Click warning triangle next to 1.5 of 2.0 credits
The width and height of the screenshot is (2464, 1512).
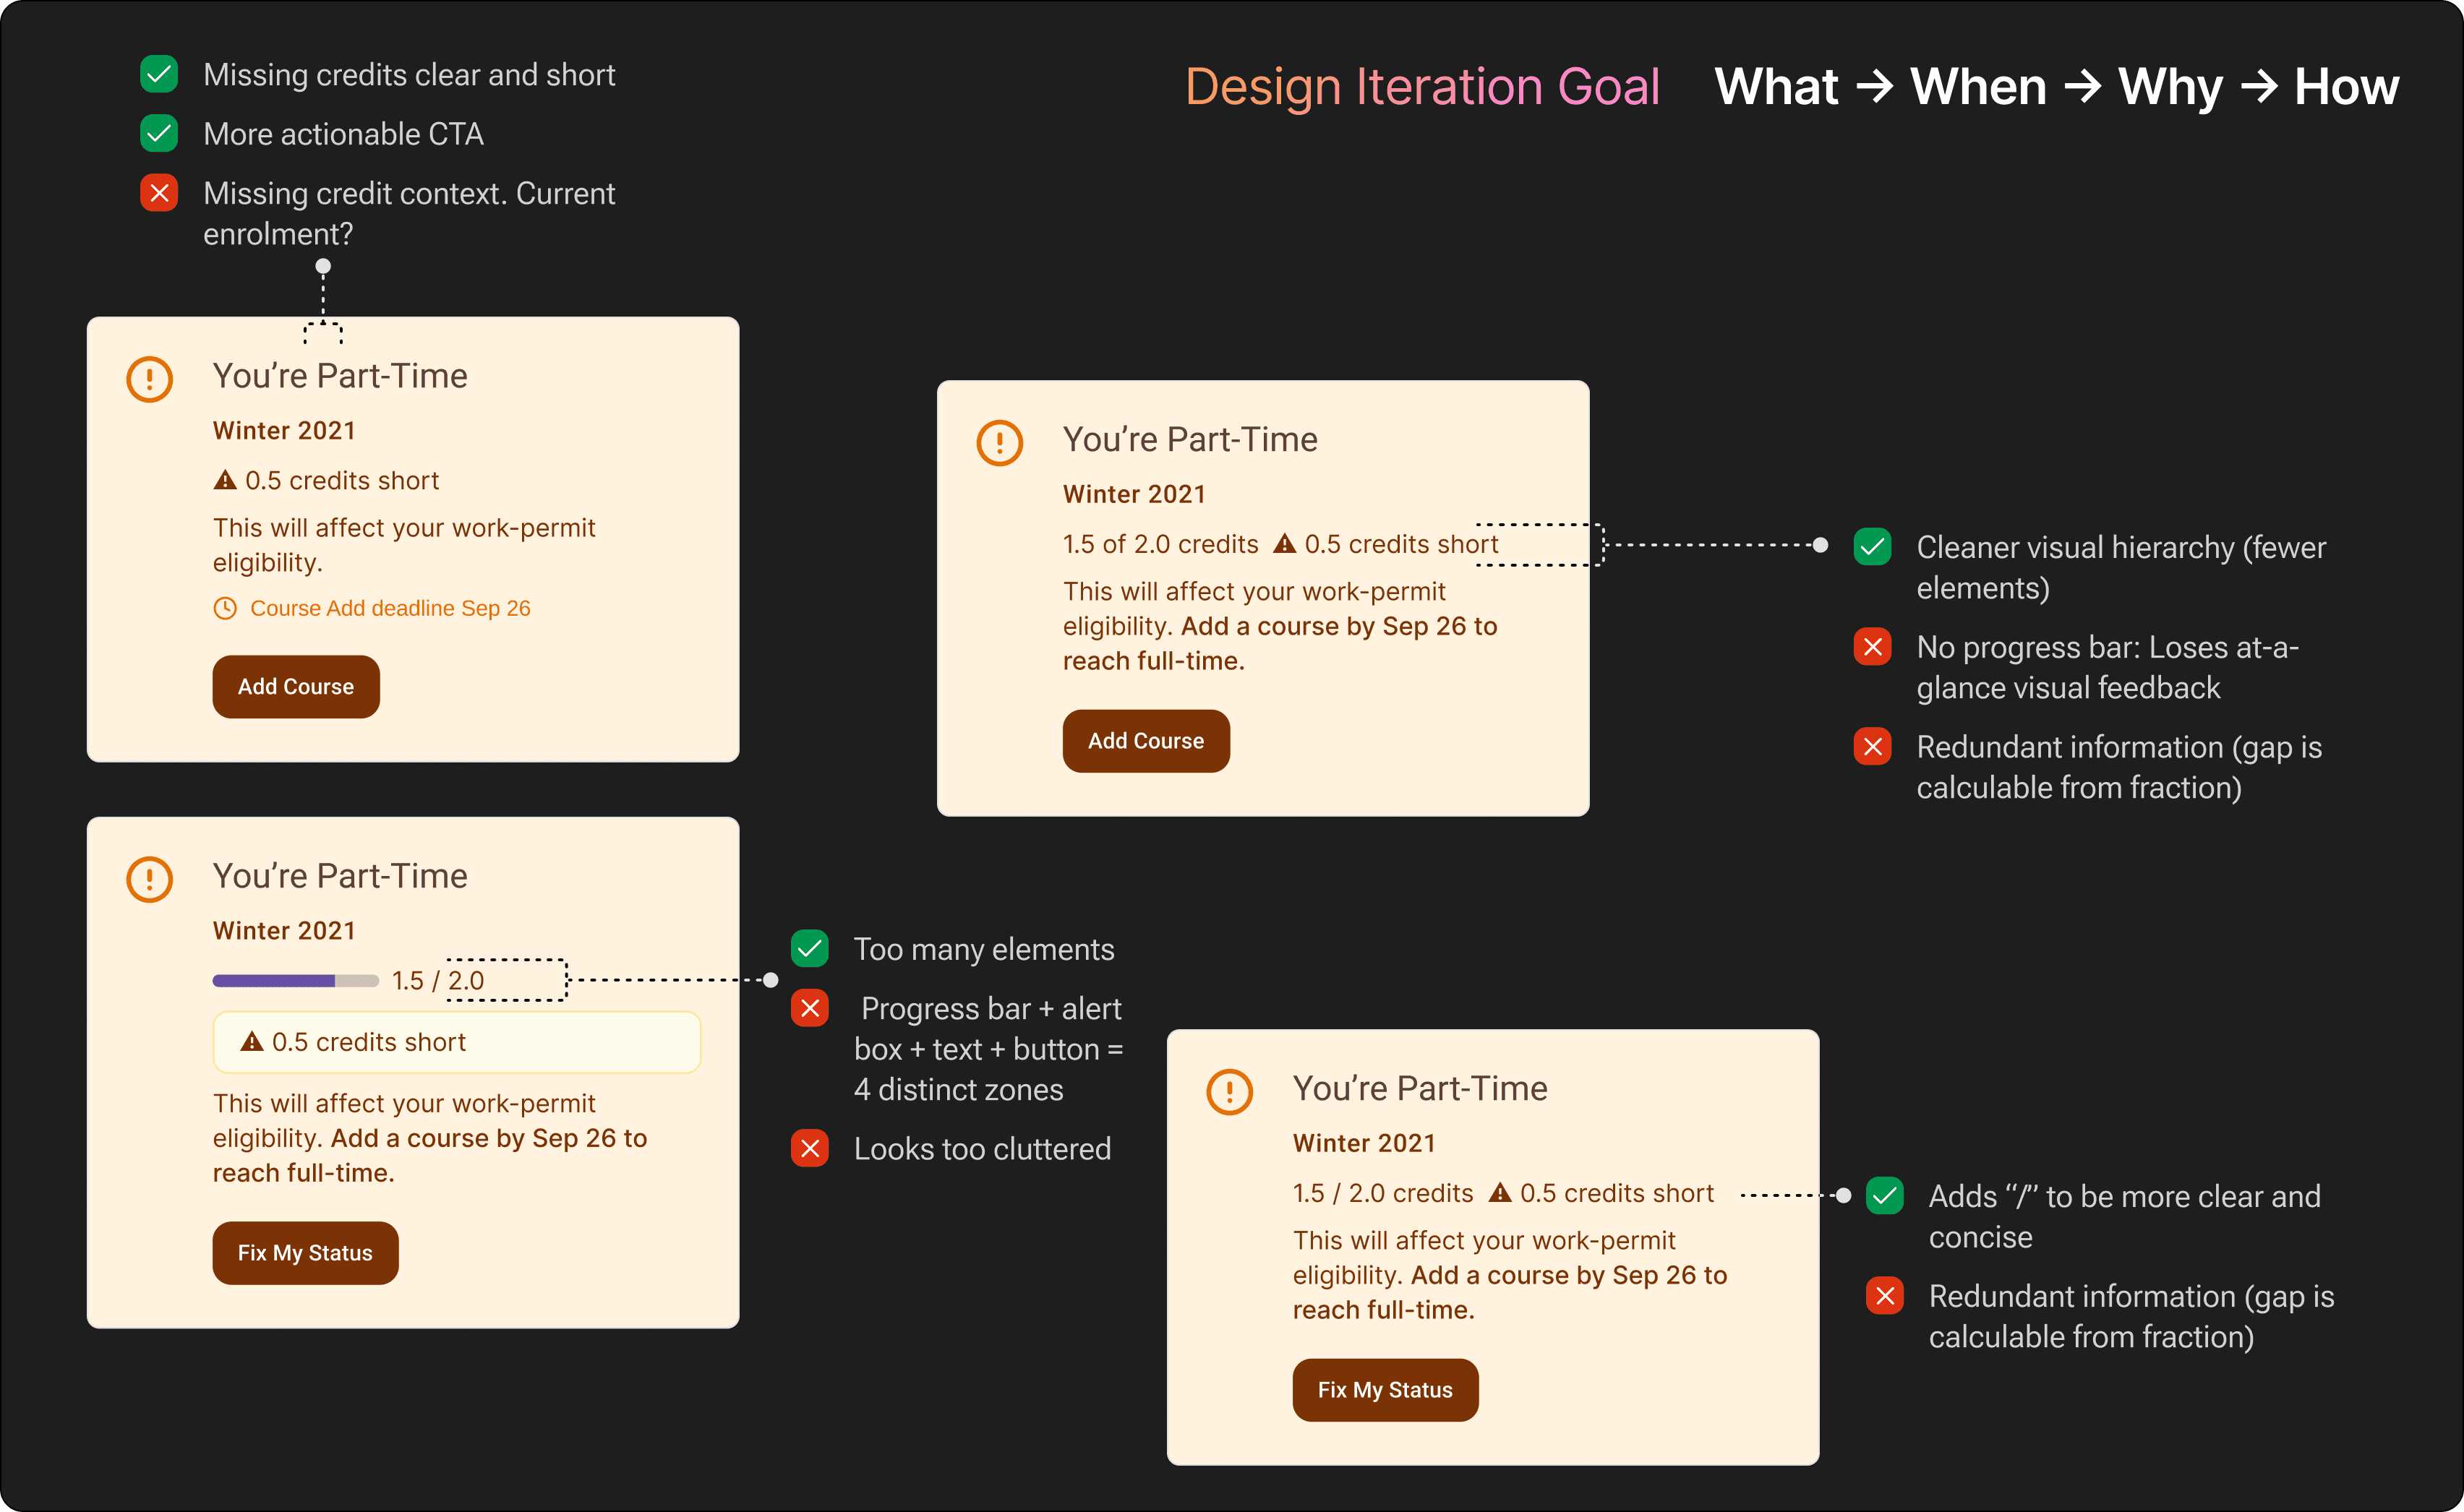1285,544
